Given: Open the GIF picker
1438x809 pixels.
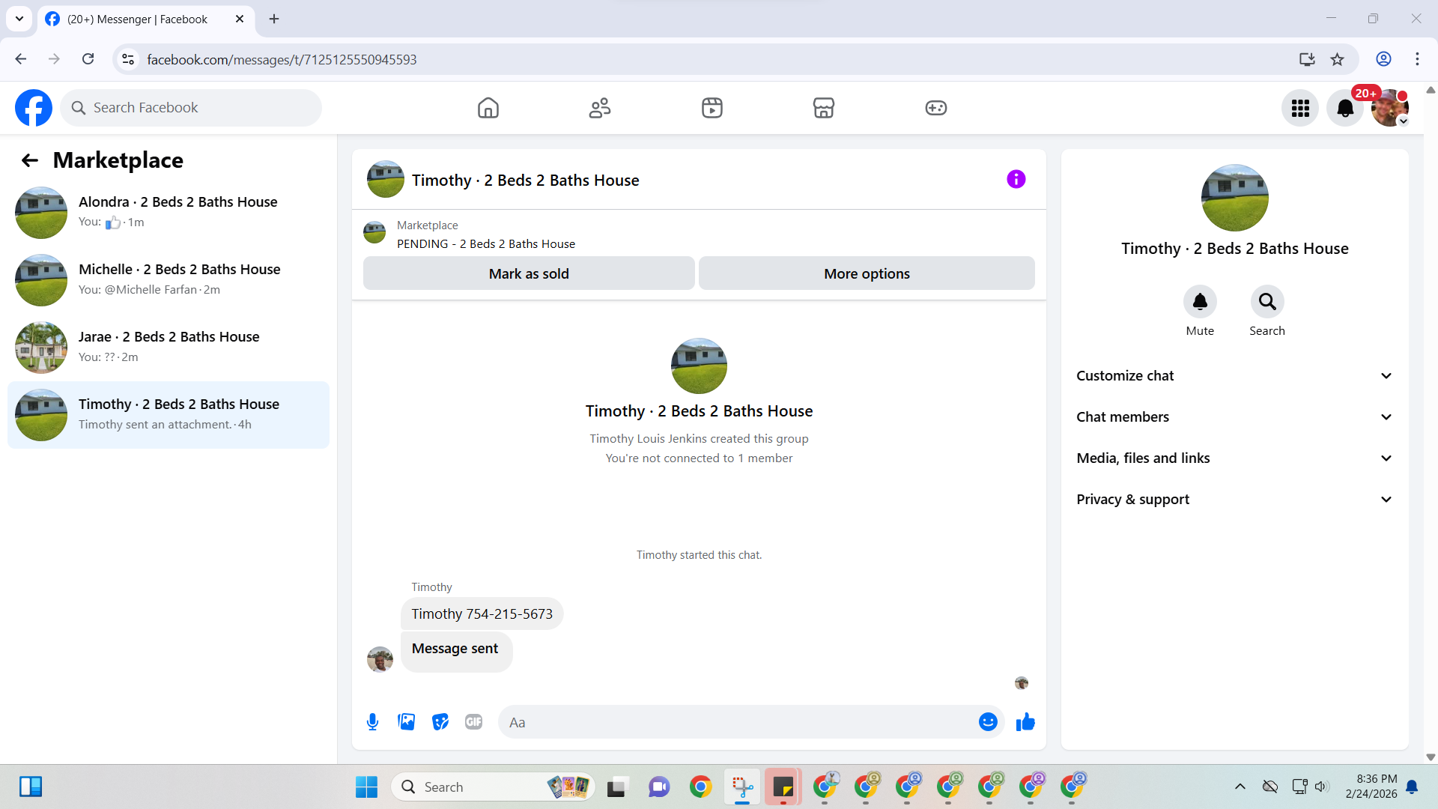Looking at the screenshot, I should pyautogui.click(x=473, y=722).
